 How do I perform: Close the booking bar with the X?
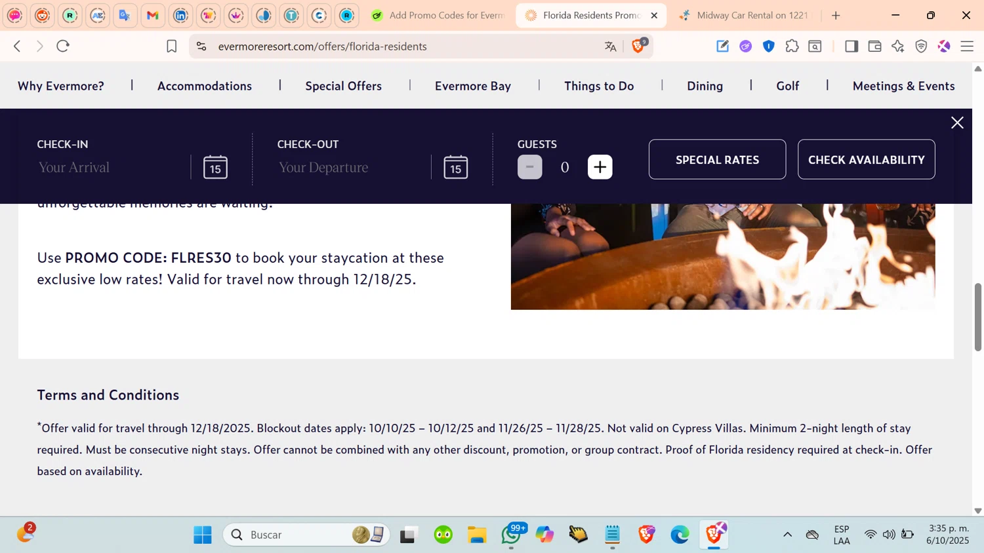(957, 123)
